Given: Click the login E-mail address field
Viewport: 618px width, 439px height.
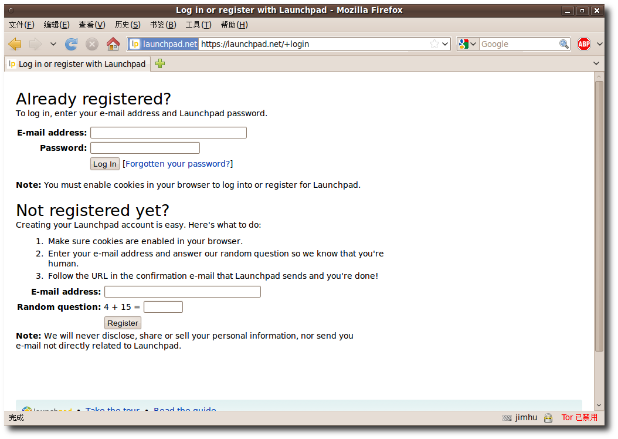Looking at the screenshot, I should 169,133.
